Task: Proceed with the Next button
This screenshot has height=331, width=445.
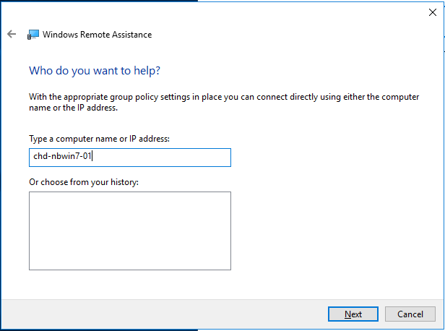Action: pos(353,314)
